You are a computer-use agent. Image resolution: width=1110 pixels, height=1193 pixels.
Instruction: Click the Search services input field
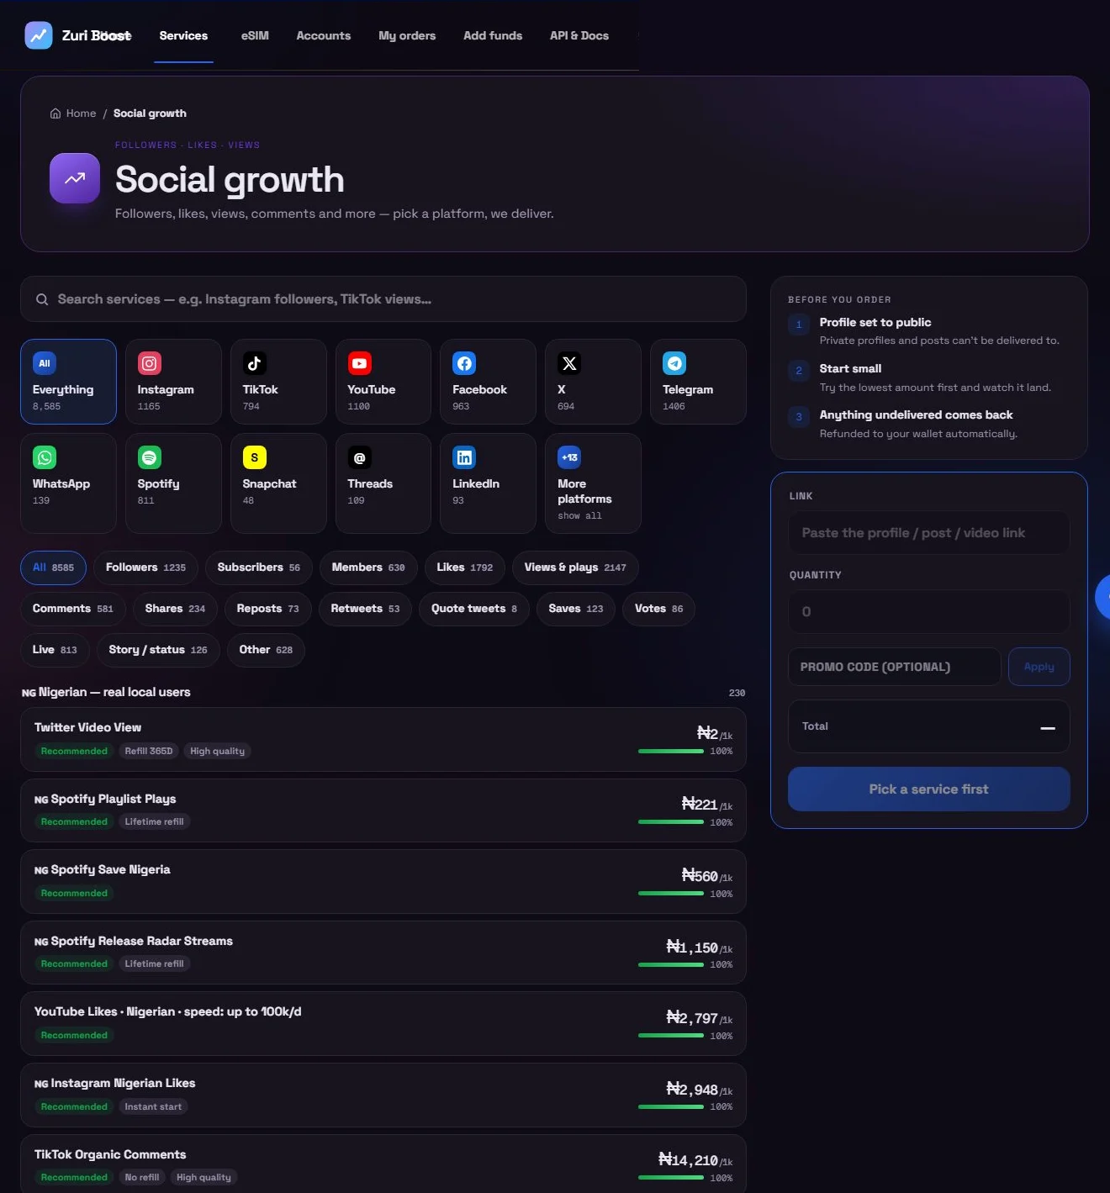(383, 299)
